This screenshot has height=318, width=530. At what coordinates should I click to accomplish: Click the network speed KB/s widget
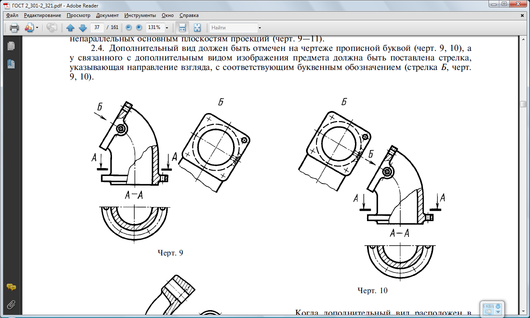click(491, 308)
